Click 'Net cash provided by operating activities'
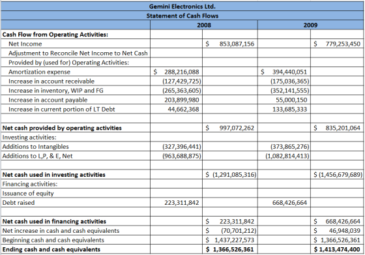365x255 pixels. coord(62,128)
